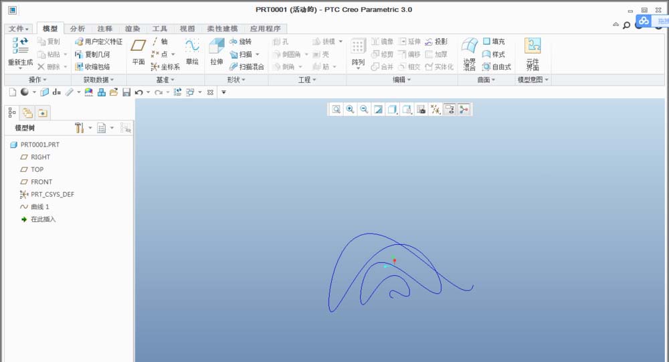Insert a 坐标系 coordinate system
669x362 pixels.
tap(165, 67)
